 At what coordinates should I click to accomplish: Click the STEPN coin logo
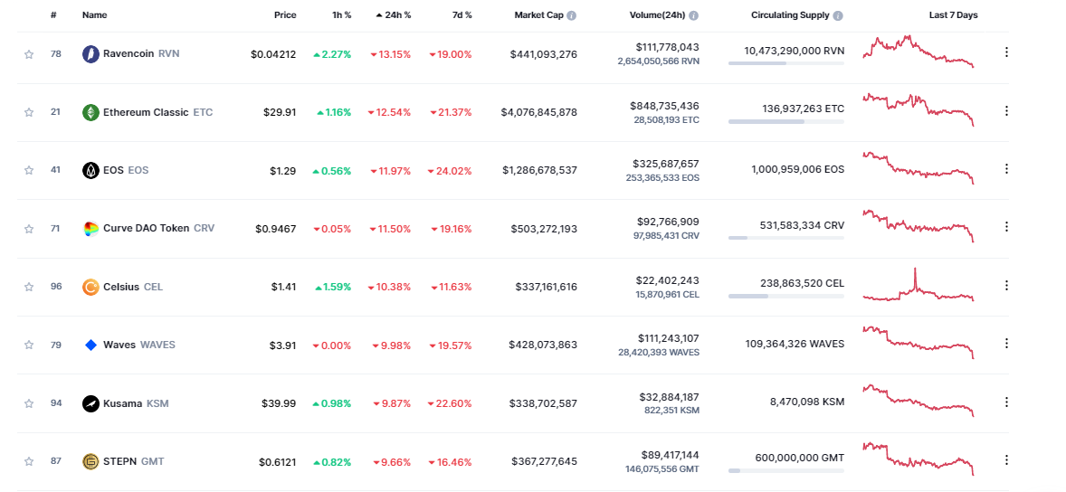tap(90, 461)
